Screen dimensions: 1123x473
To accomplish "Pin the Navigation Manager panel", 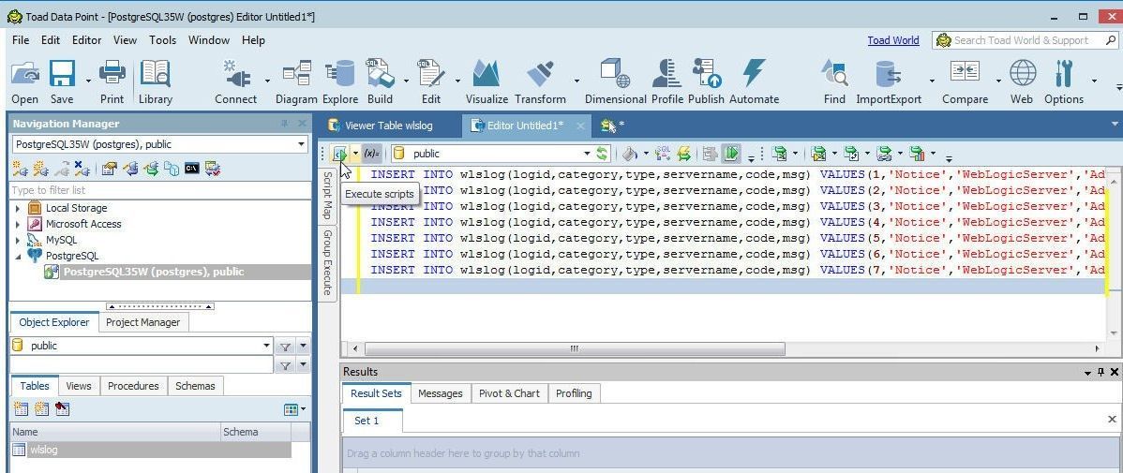I will (x=285, y=124).
